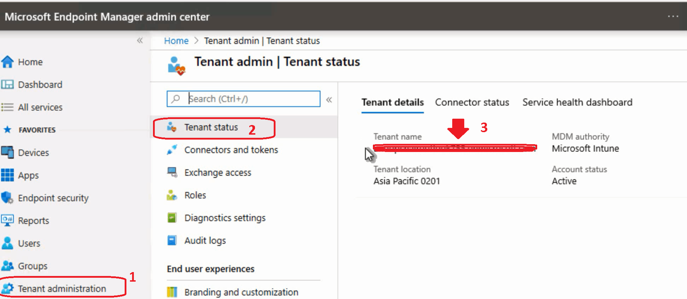Open Exchange access settings
Viewport: 687px width, 299px height.
(218, 173)
